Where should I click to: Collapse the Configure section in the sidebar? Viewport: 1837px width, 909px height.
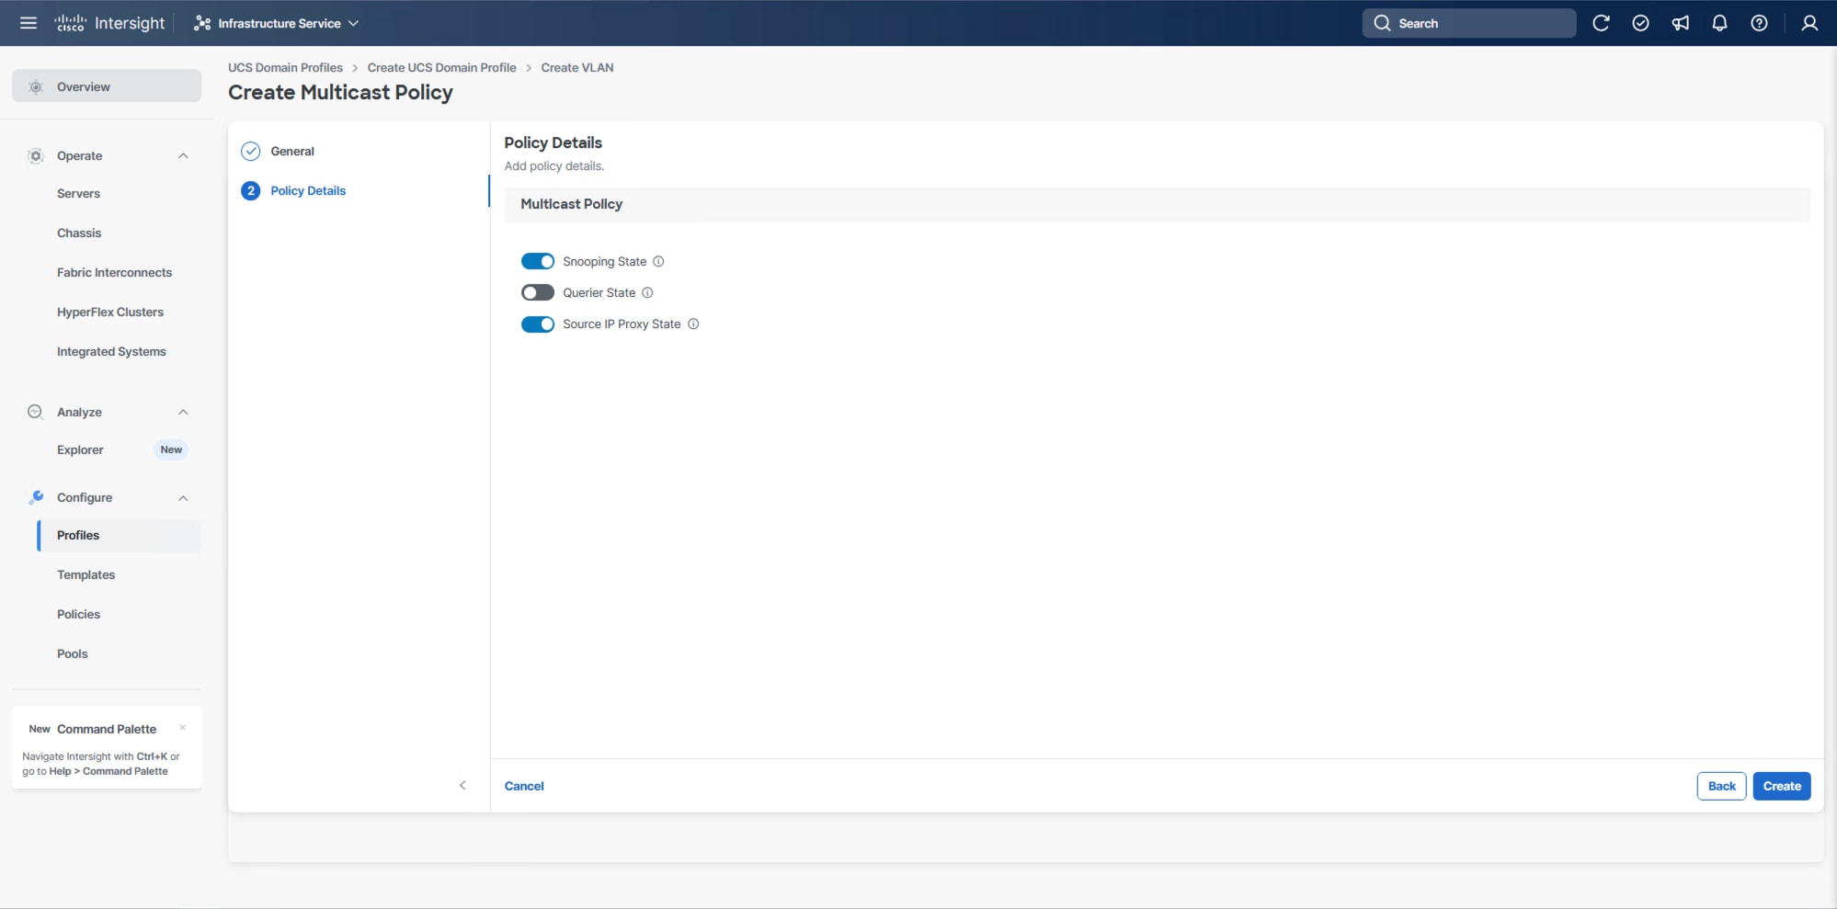point(183,497)
